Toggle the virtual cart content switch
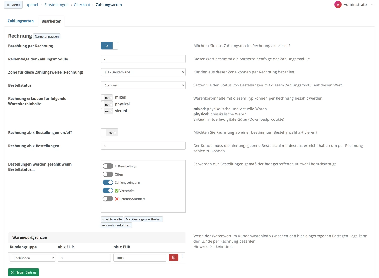 pos(107,111)
